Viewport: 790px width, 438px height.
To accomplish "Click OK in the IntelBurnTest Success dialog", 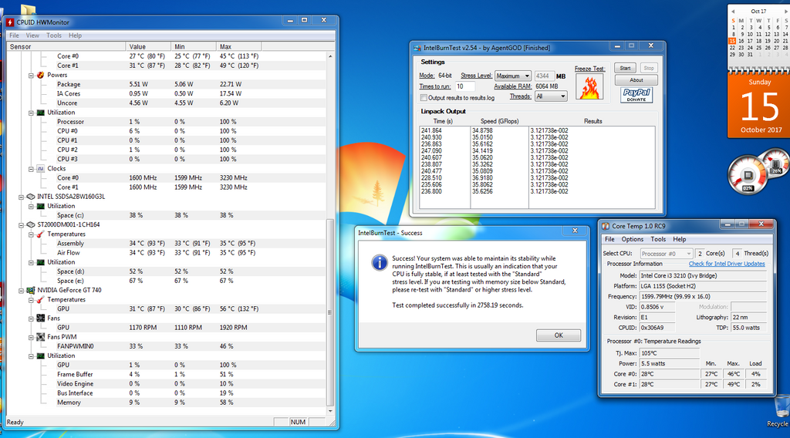I will (559, 335).
